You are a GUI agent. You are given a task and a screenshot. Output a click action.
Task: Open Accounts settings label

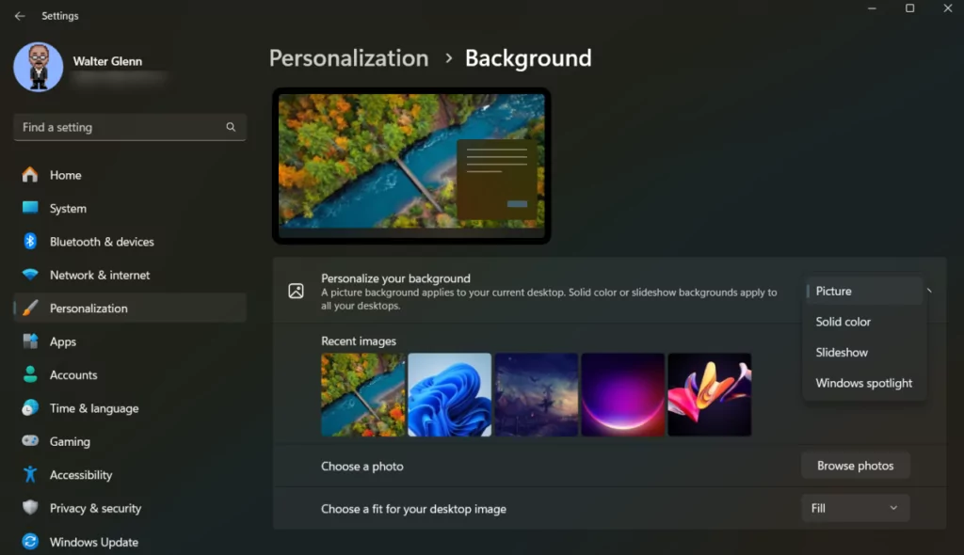73,375
